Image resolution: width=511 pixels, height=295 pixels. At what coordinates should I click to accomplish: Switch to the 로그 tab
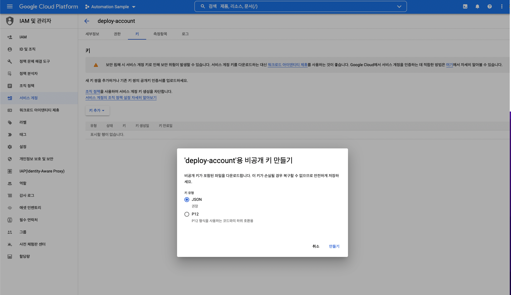(x=185, y=34)
